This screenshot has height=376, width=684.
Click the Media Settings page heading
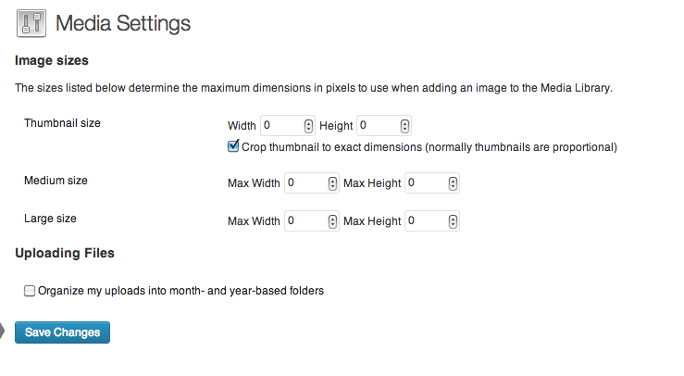coord(123,24)
